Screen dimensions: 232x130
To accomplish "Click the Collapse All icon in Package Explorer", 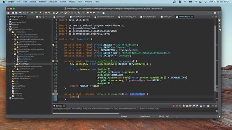I will click(37, 17).
